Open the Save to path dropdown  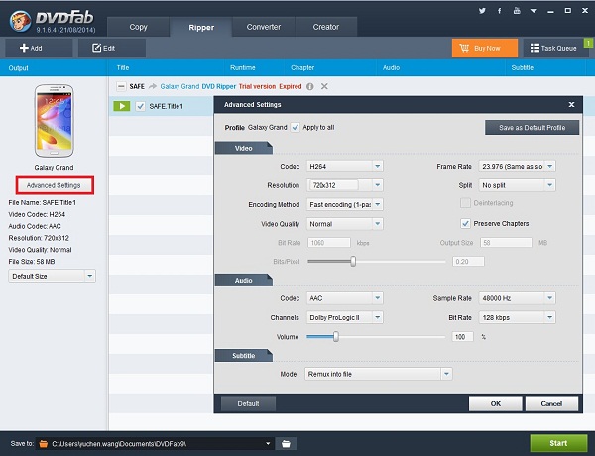coord(268,443)
